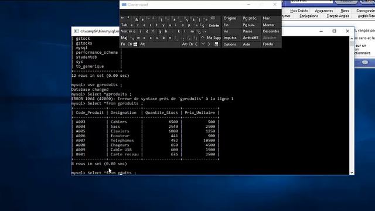Toggle the Alt Gr key
This screenshot has height=211, width=375.
tap(185, 45)
